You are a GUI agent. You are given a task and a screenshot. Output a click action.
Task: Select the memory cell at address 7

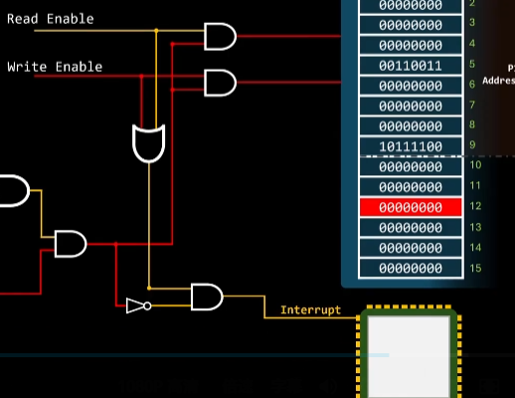tap(411, 106)
